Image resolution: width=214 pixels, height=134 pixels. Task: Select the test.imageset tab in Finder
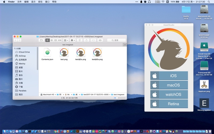(x=68, y=45)
